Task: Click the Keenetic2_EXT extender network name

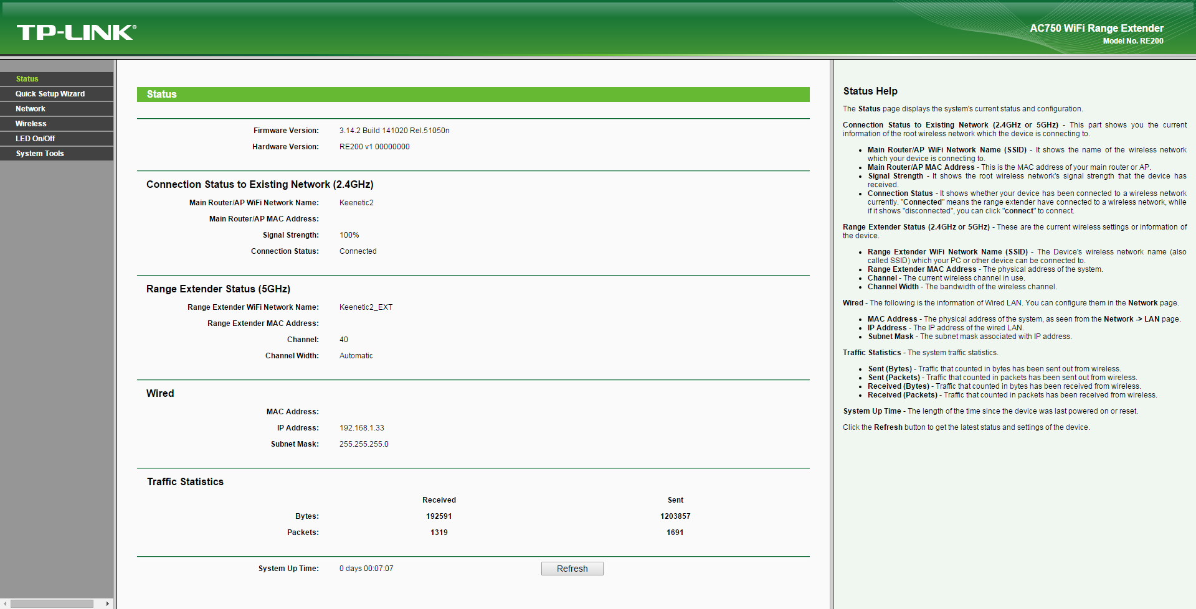Action: [x=366, y=307]
